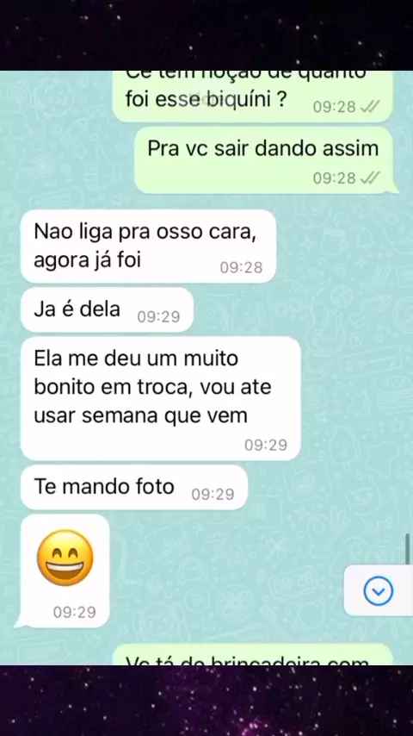
Task: Select the 'Ja é dela' message
Action: [x=107, y=310]
